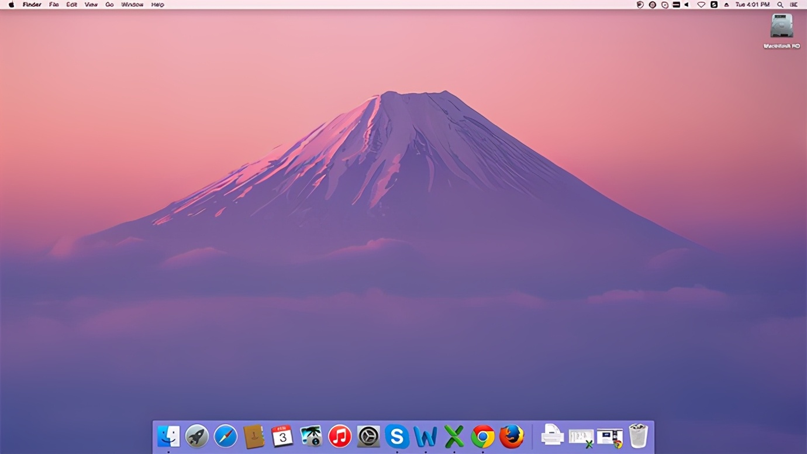The height and width of the screenshot is (454, 807).
Task: Open the Help menu
Action: point(158,5)
